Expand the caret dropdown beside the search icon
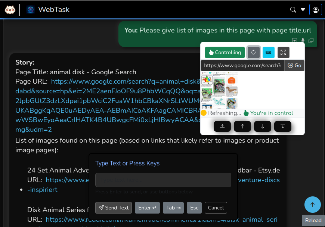The width and height of the screenshot is (325, 227). (x=303, y=10)
